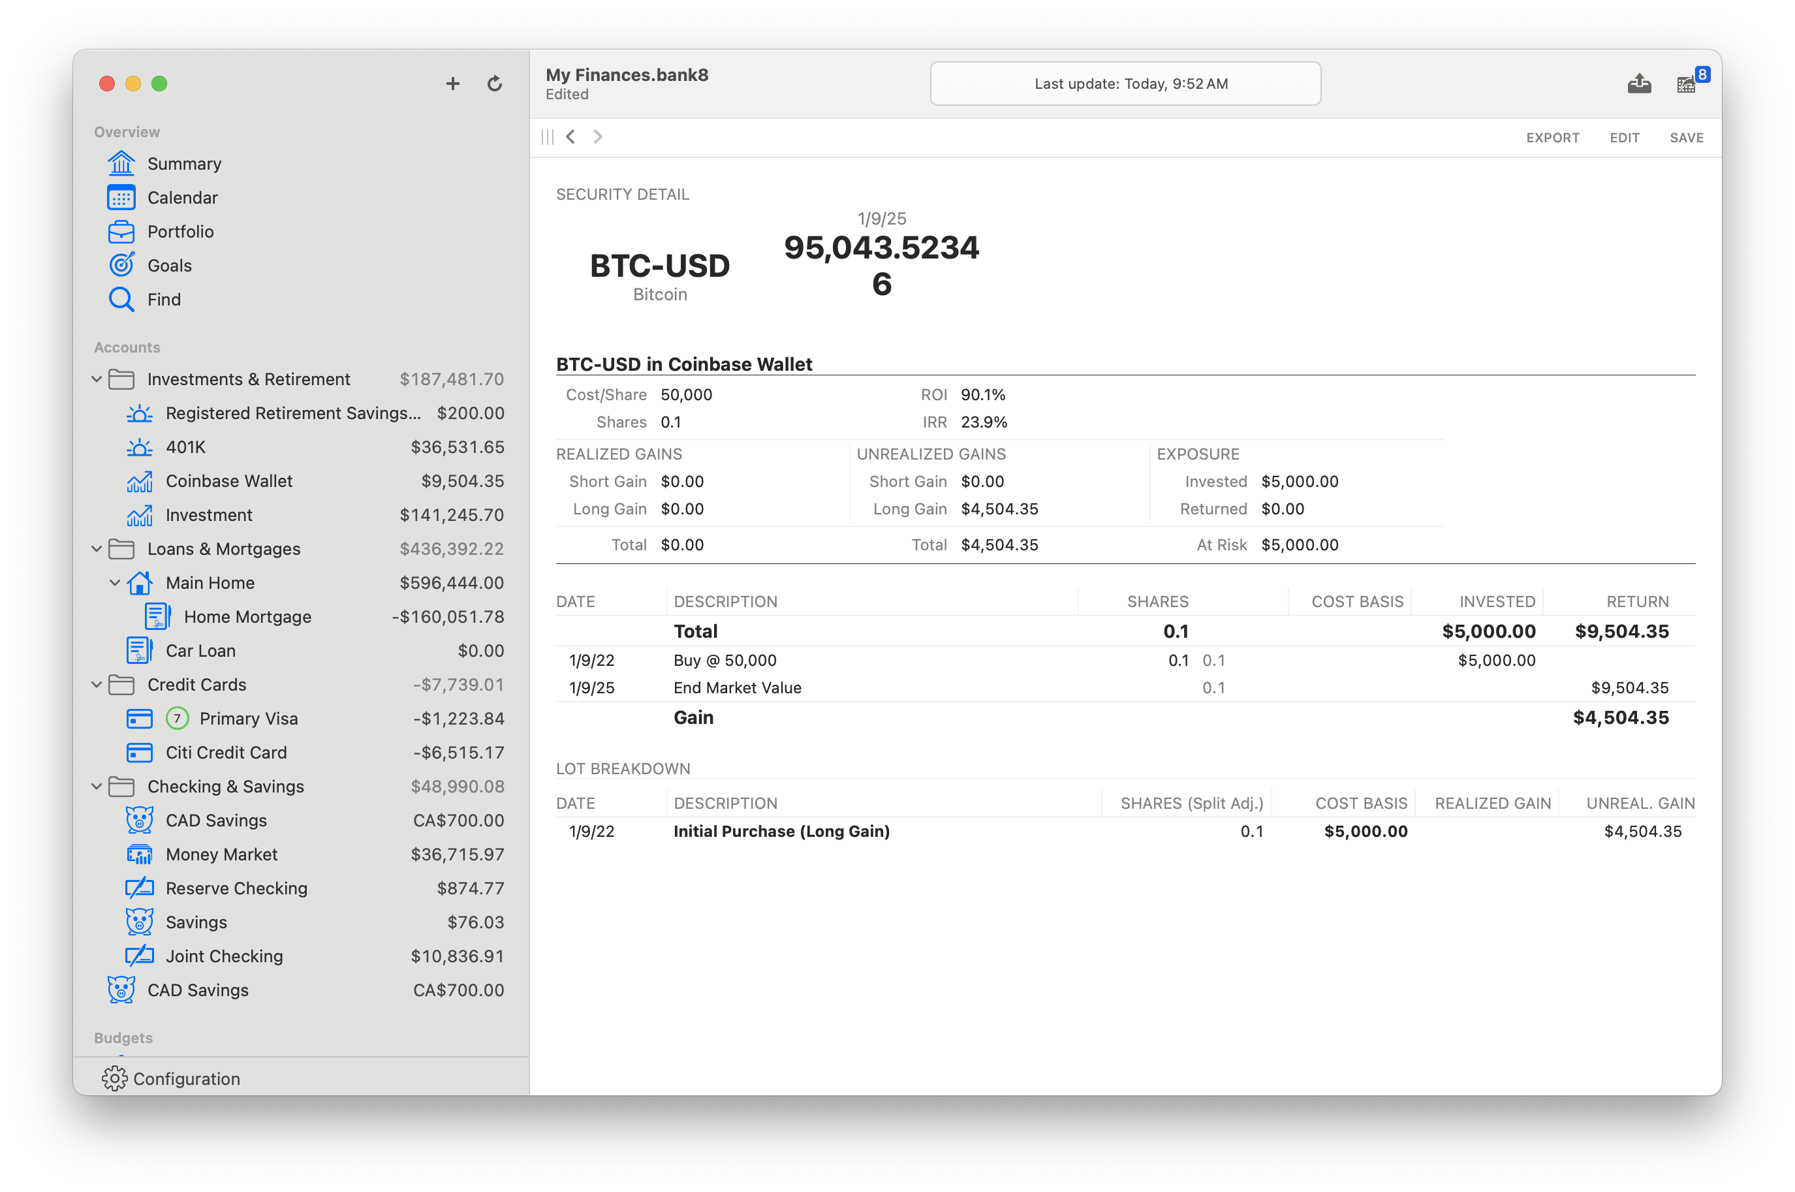Select the Joint Checking account
1795x1192 pixels.
tap(301, 956)
